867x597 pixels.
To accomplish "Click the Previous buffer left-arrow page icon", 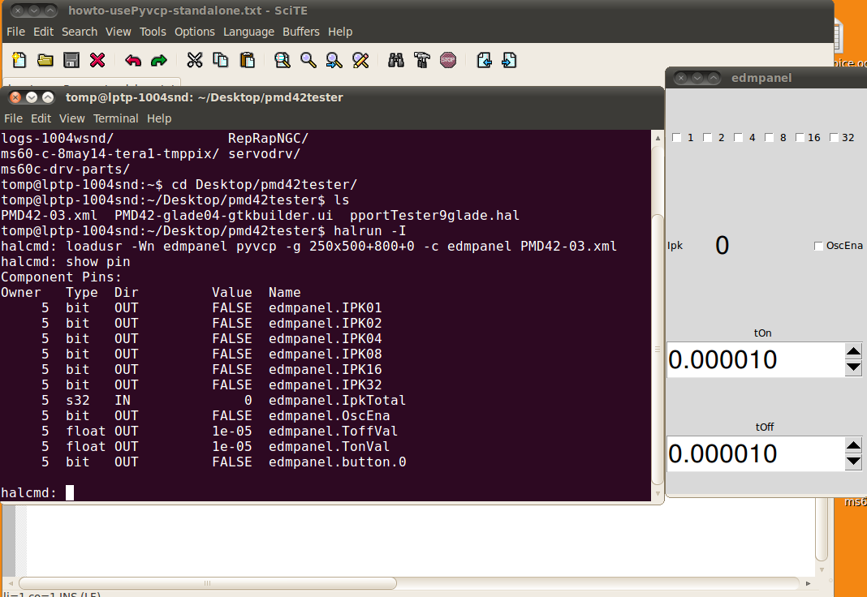I will (x=484, y=60).
